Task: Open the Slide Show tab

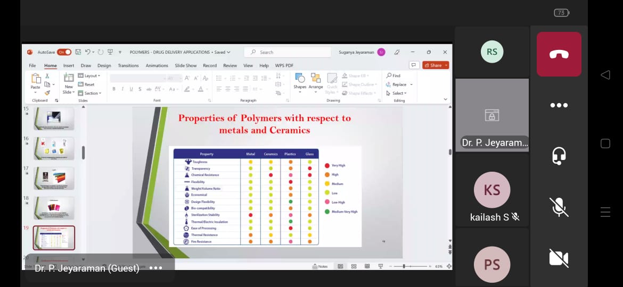Action: [x=186, y=65]
